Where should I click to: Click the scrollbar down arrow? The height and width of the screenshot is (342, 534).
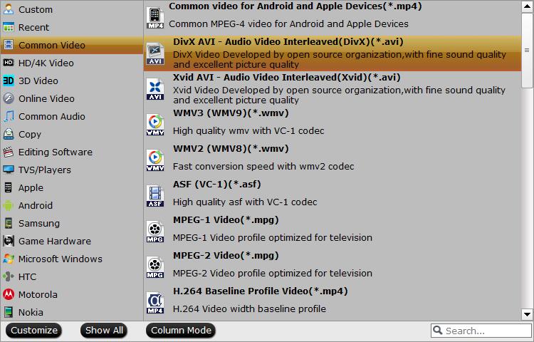pos(527,314)
